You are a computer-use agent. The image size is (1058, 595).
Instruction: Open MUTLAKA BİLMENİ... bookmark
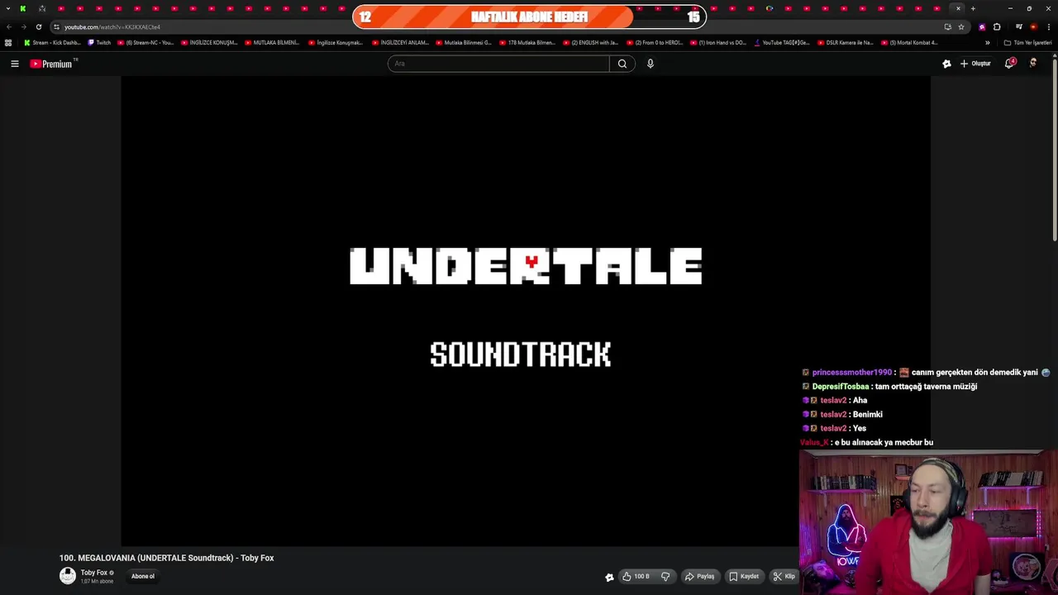tap(272, 42)
